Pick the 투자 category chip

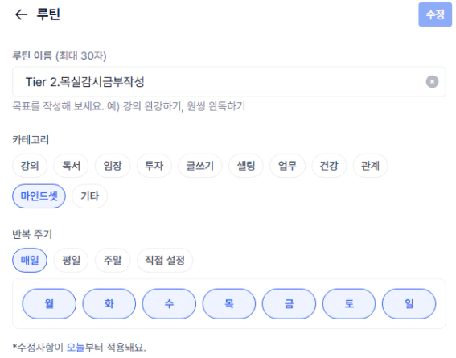(x=154, y=166)
